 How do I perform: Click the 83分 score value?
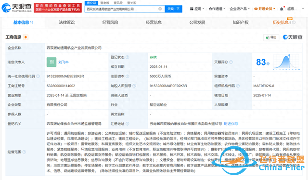click(x=263, y=62)
